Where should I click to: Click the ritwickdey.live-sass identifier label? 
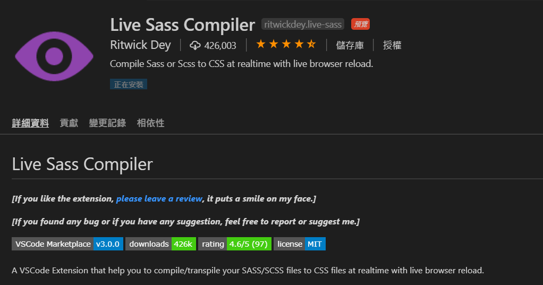coord(303,24)
